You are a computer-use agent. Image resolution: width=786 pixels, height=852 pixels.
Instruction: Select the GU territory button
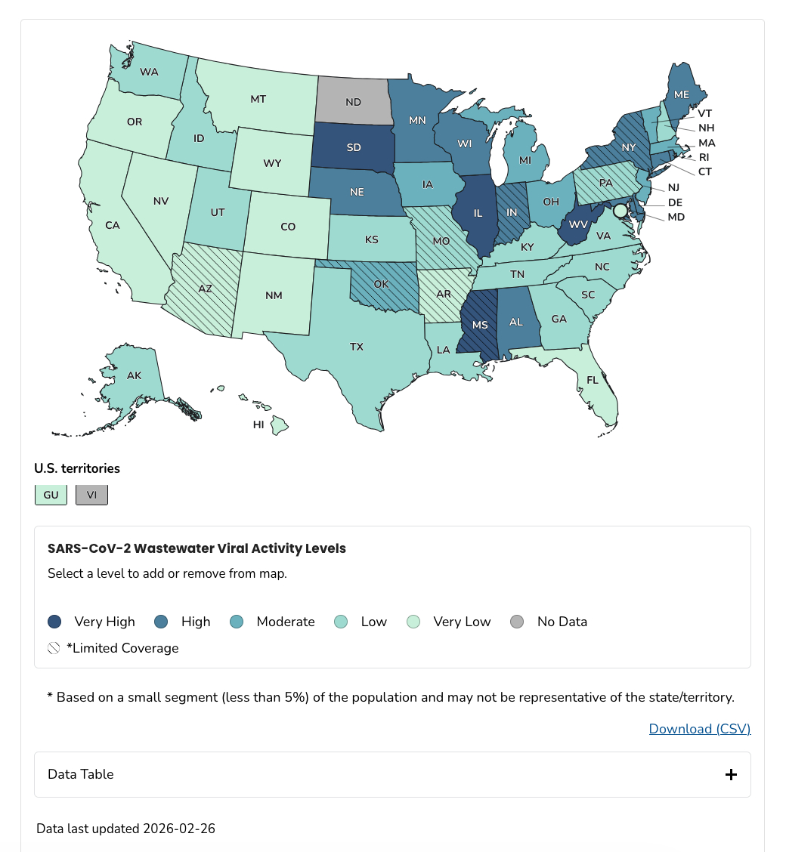pyautogui.click(x=51, y=495)
